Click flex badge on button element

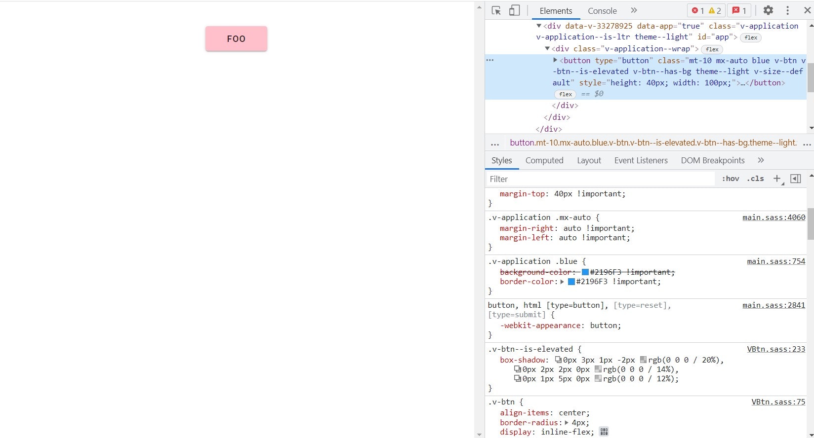pos(566,94)
